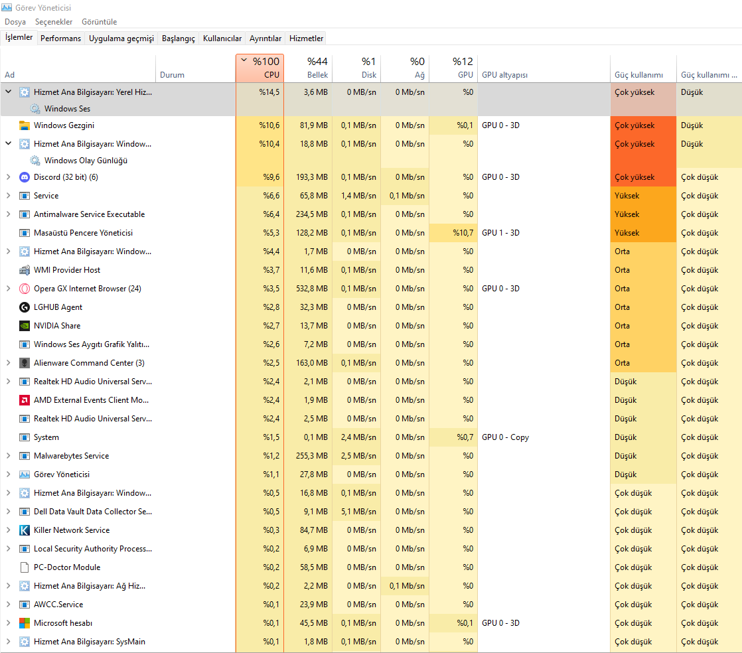The height and width of the screenshot is (653, 742).
Task: Click the Antimalware Service Executable icon
Action: (24, 214)
